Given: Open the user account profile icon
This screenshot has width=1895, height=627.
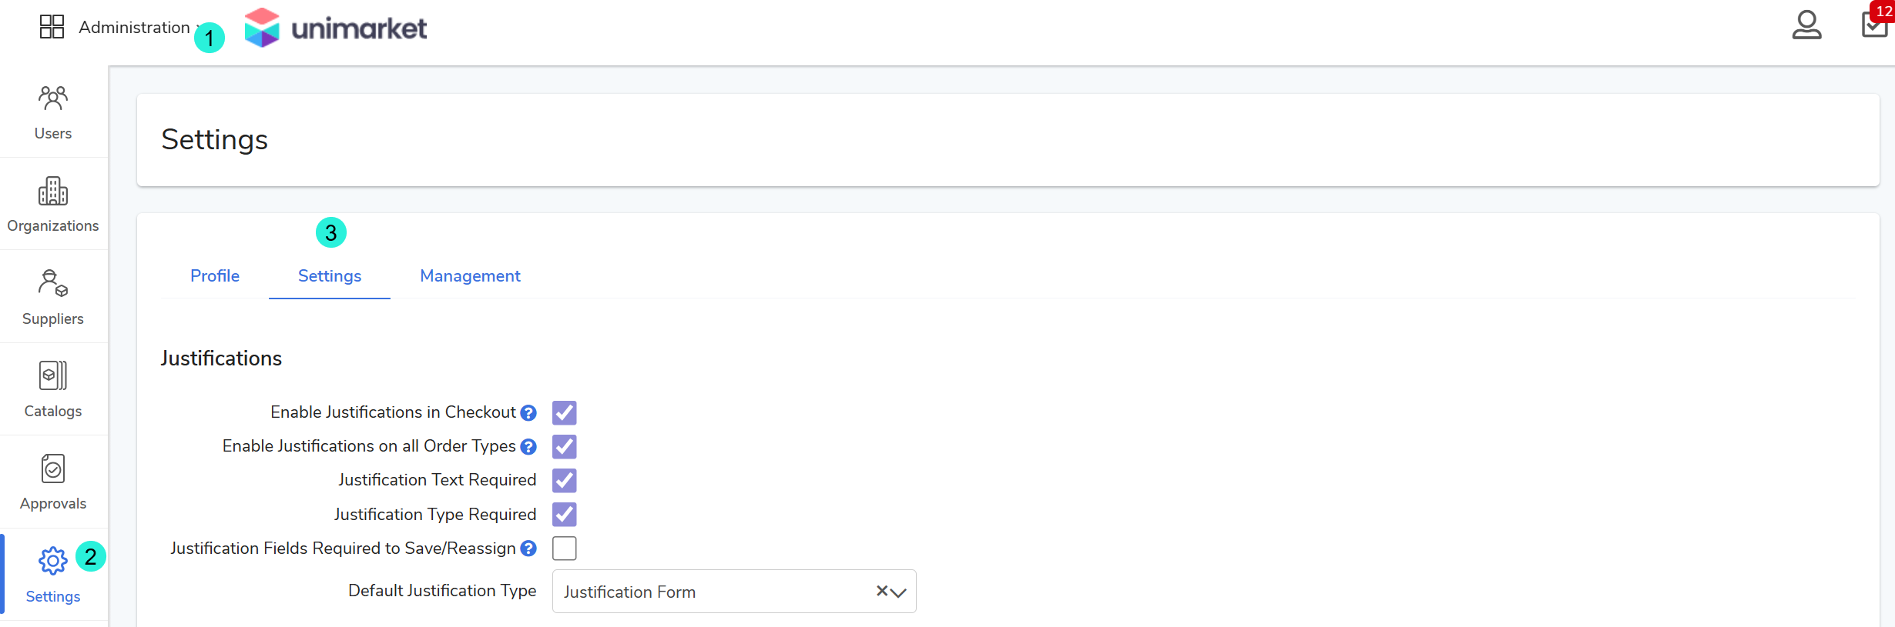Looking at the screenshot, I should tap(1806, 25).
